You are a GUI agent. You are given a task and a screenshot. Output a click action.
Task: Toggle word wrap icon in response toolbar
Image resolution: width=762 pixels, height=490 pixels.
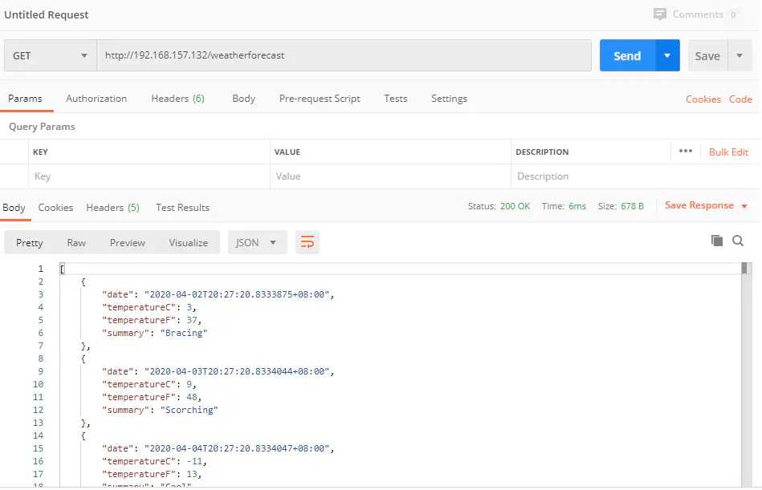tap(308, 242)
